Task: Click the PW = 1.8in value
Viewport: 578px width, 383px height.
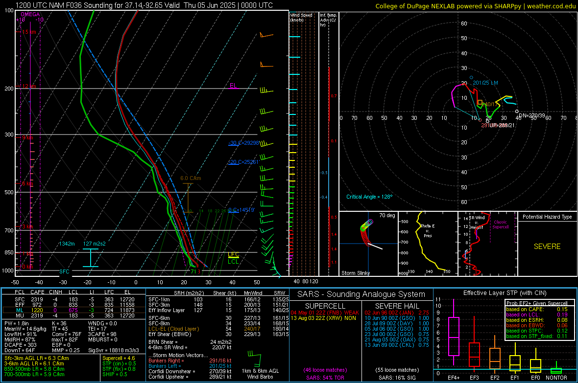Action: (x=16, y=323)
